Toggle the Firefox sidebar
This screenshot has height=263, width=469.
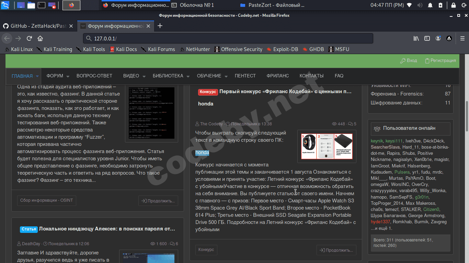tap(427, 38)
